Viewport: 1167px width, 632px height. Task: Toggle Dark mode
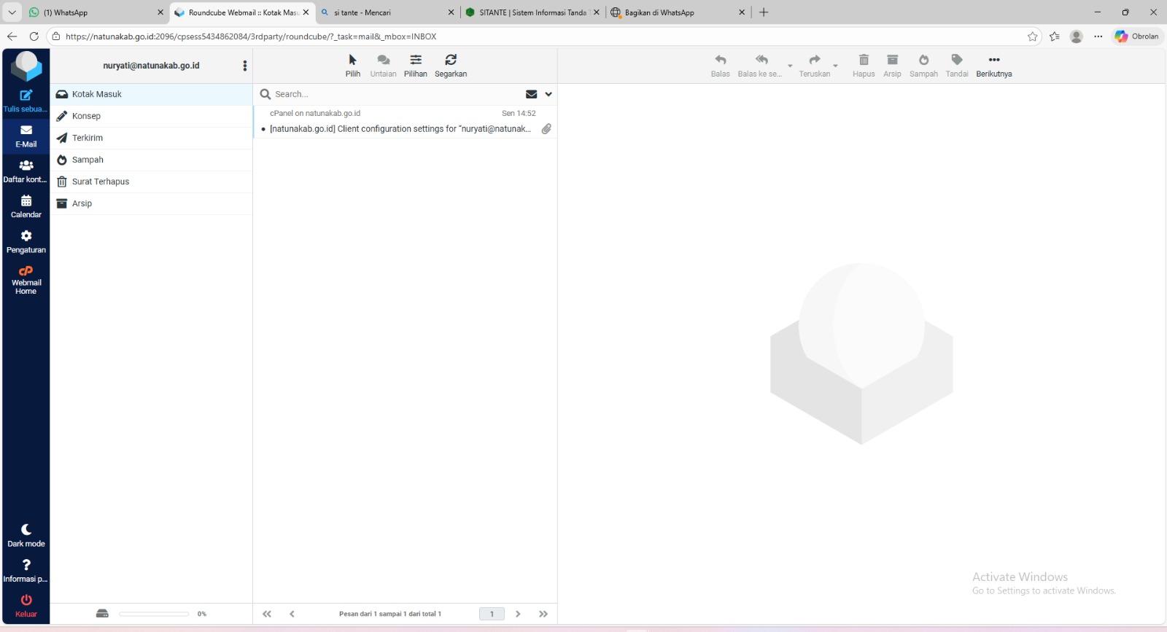point(26,530)
